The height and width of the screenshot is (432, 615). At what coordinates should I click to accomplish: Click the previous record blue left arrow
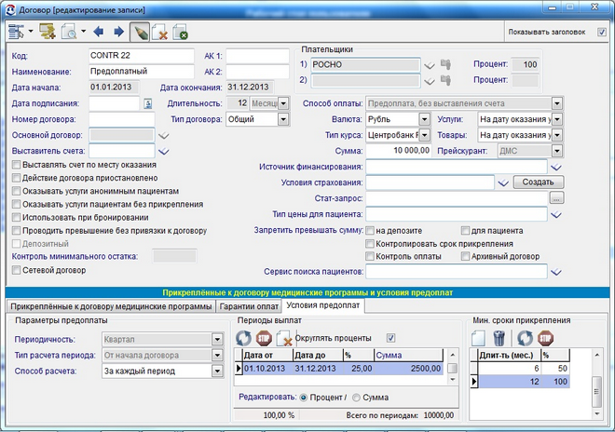point(99,32)
